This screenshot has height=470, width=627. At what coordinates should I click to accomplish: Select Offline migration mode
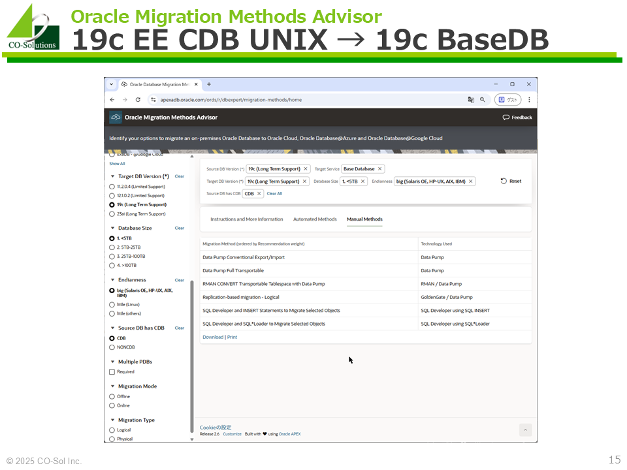click(112, 397)
